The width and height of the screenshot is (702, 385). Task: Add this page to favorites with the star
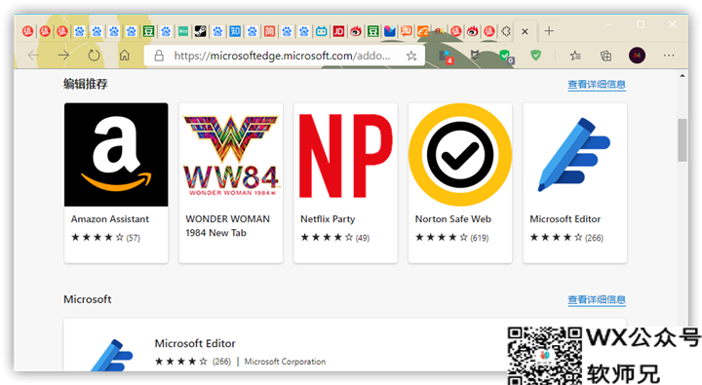(x=411, y=56)
